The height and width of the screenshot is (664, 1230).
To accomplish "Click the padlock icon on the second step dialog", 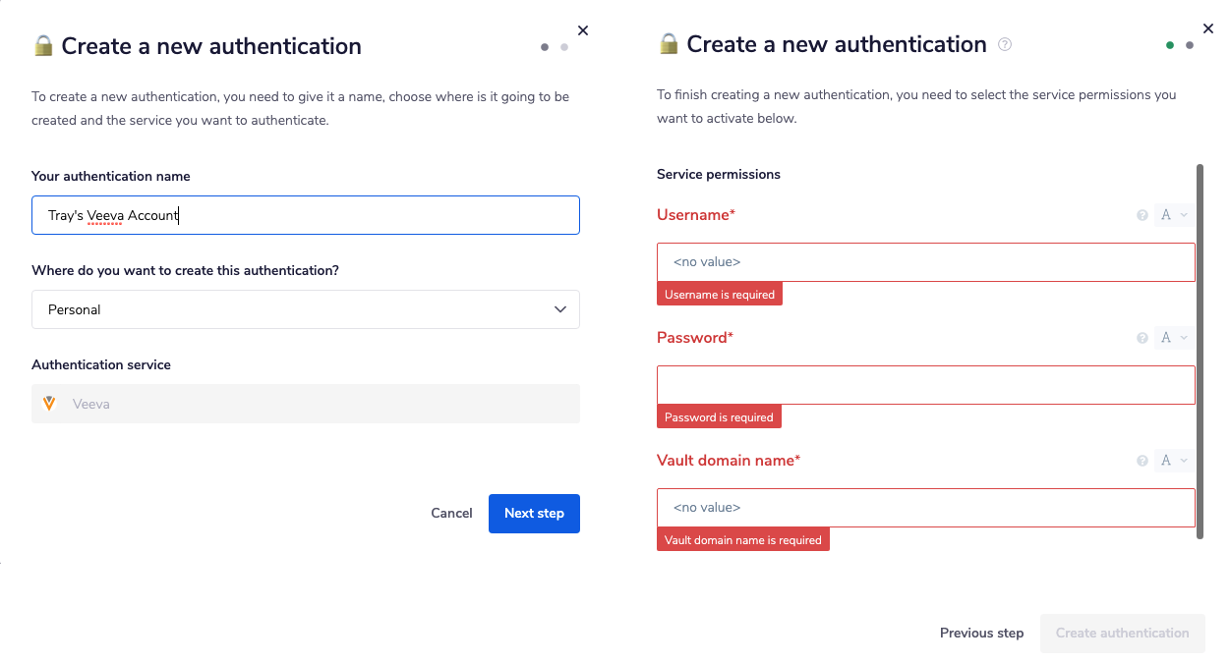I will click(667, 43).
